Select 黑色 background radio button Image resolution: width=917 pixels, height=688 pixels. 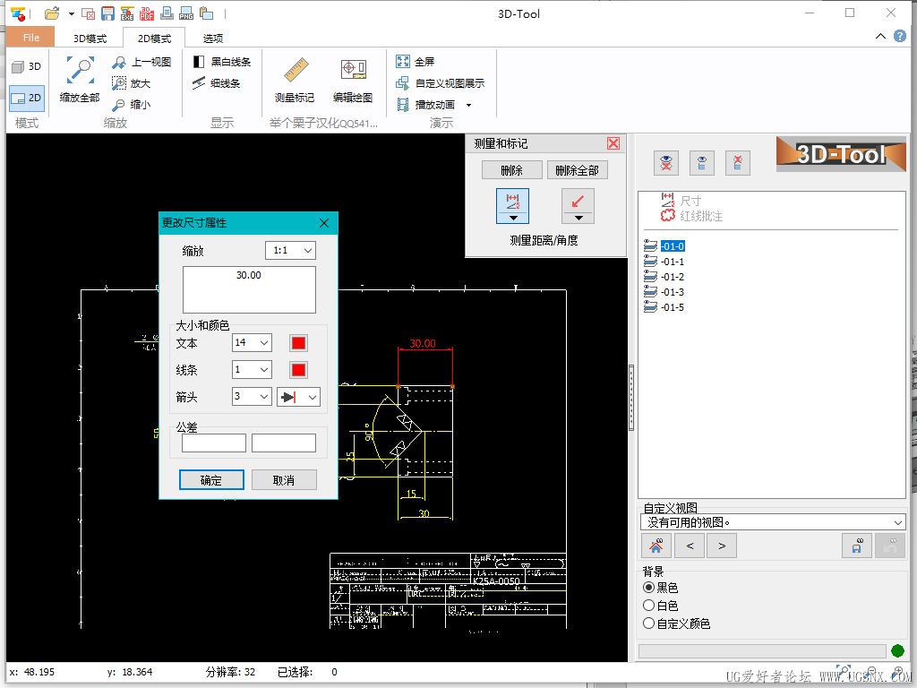(649, 588)
